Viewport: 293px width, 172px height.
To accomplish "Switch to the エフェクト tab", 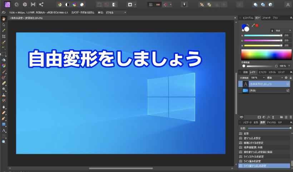I will [x=263, y=72].
